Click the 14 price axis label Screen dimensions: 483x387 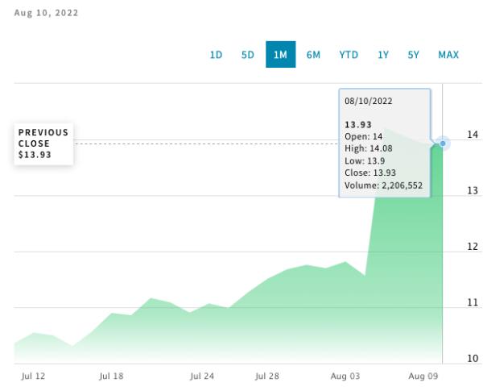coord(473,135)
